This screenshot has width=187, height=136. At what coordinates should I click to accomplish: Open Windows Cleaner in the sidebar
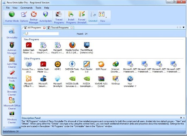point(12,117)
